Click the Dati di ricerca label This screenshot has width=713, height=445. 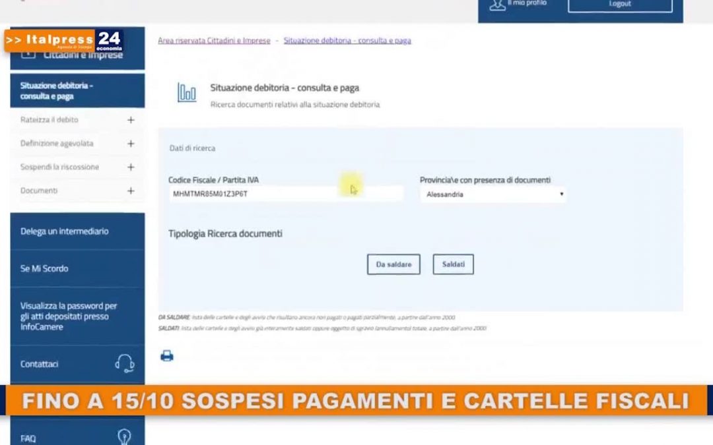coord(192,148)
